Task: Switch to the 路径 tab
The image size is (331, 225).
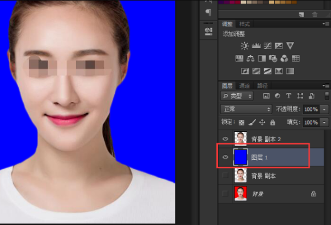Action: coord(262,85)
